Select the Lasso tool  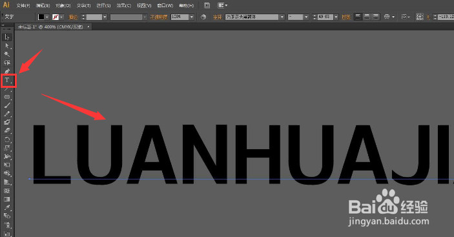pos(7,63)
